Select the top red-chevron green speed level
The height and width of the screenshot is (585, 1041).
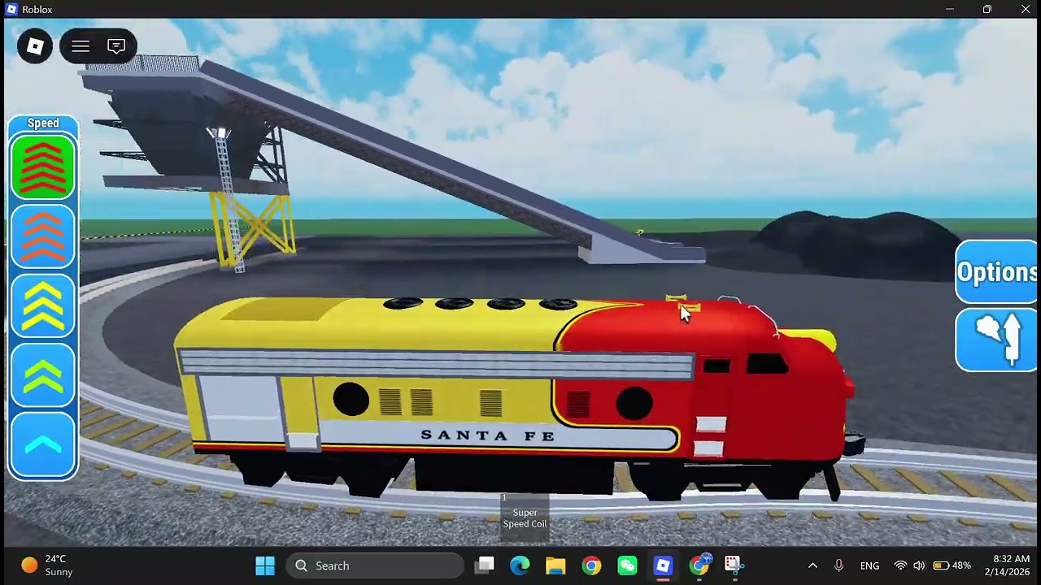(43, 167)
